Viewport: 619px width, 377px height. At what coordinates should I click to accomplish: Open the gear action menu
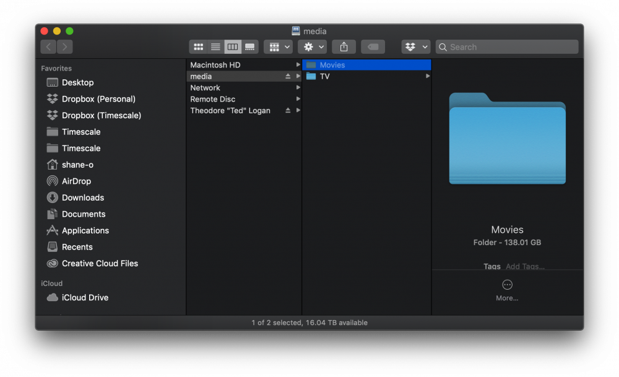click(x=312, y=47)
